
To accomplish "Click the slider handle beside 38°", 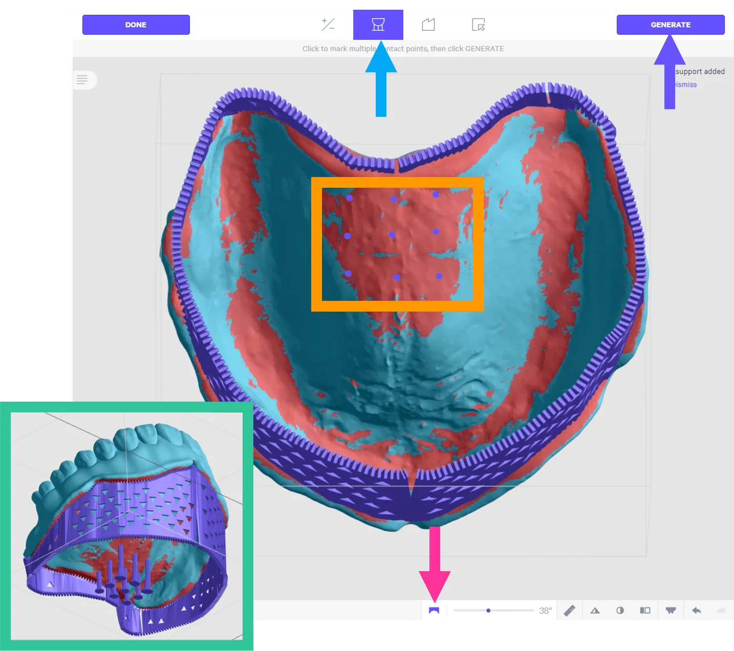I will point(488,610).
